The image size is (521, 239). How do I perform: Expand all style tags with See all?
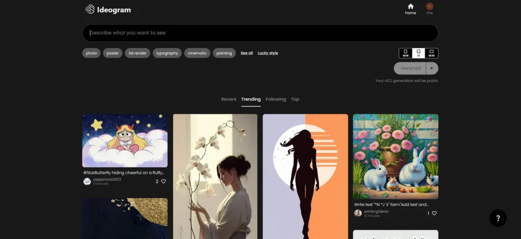pyautogui.click(x=247, y=53)
